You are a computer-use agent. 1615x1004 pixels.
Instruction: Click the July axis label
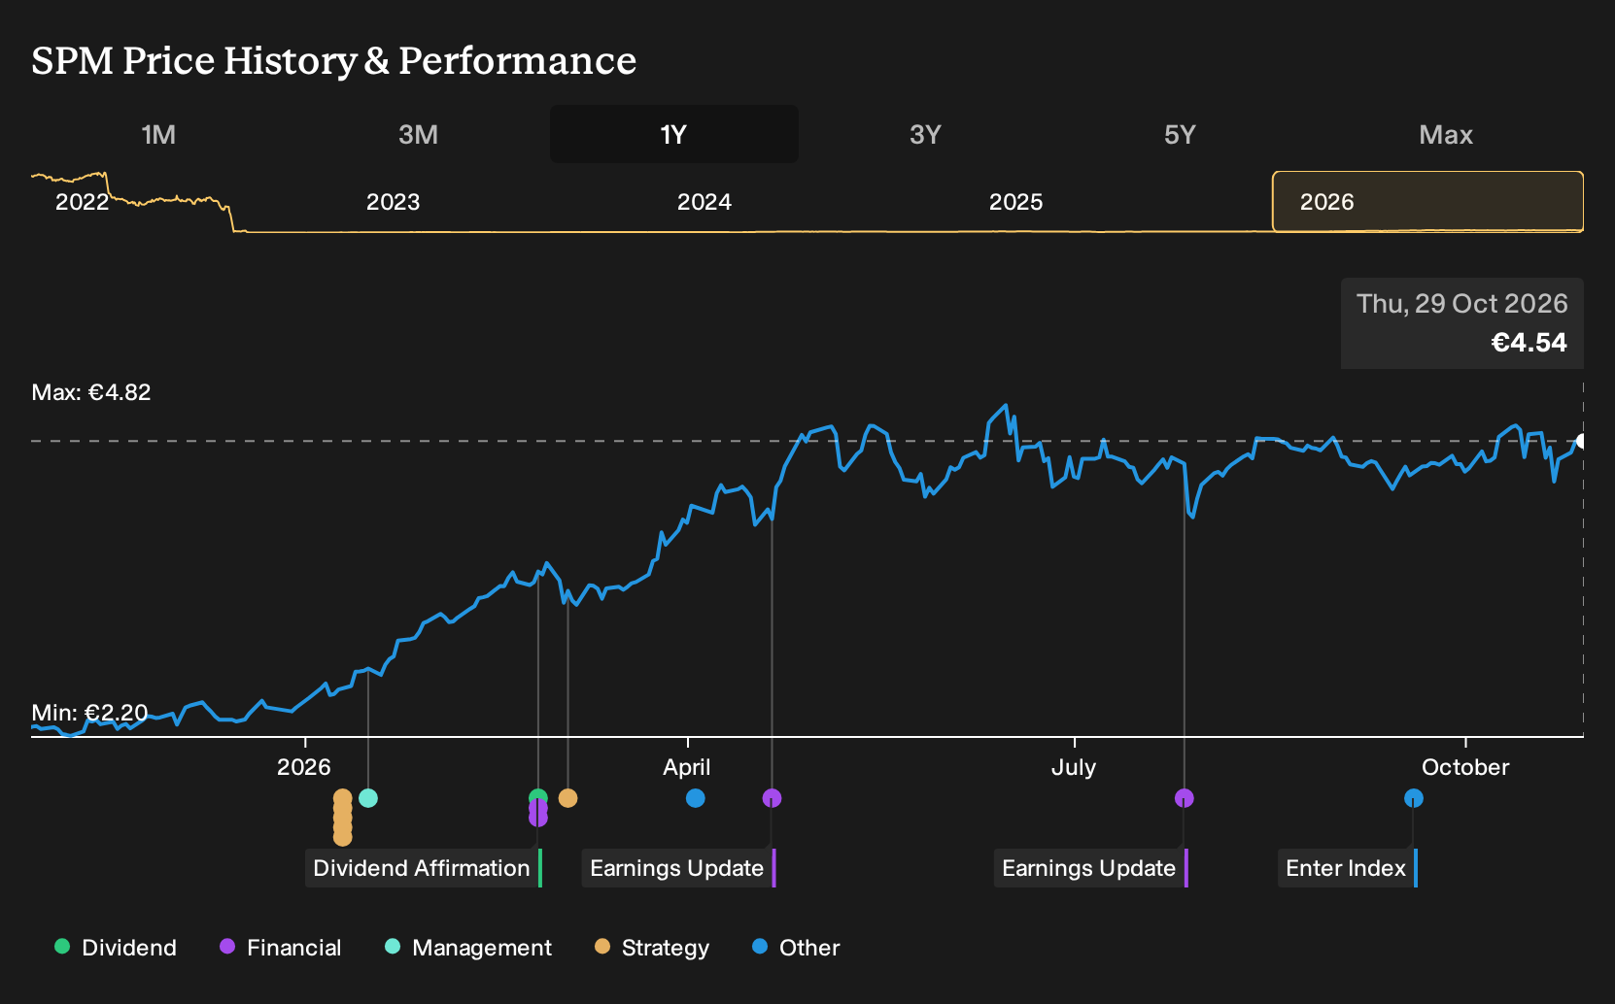tap(1074, 767)
